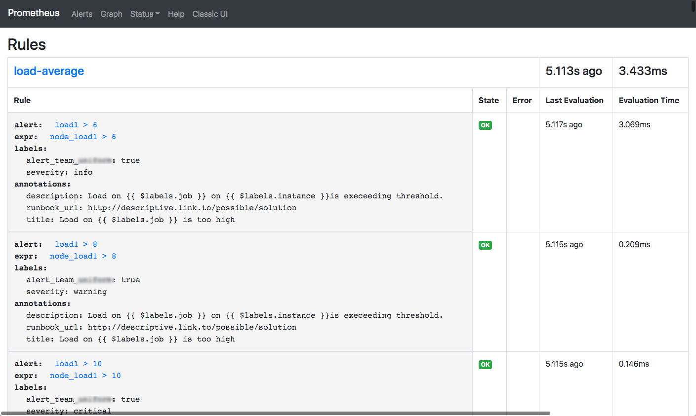This screenshot has height=416, width=696.
Task: Switch to Classic UI
Action: click(x=210, y=14)
